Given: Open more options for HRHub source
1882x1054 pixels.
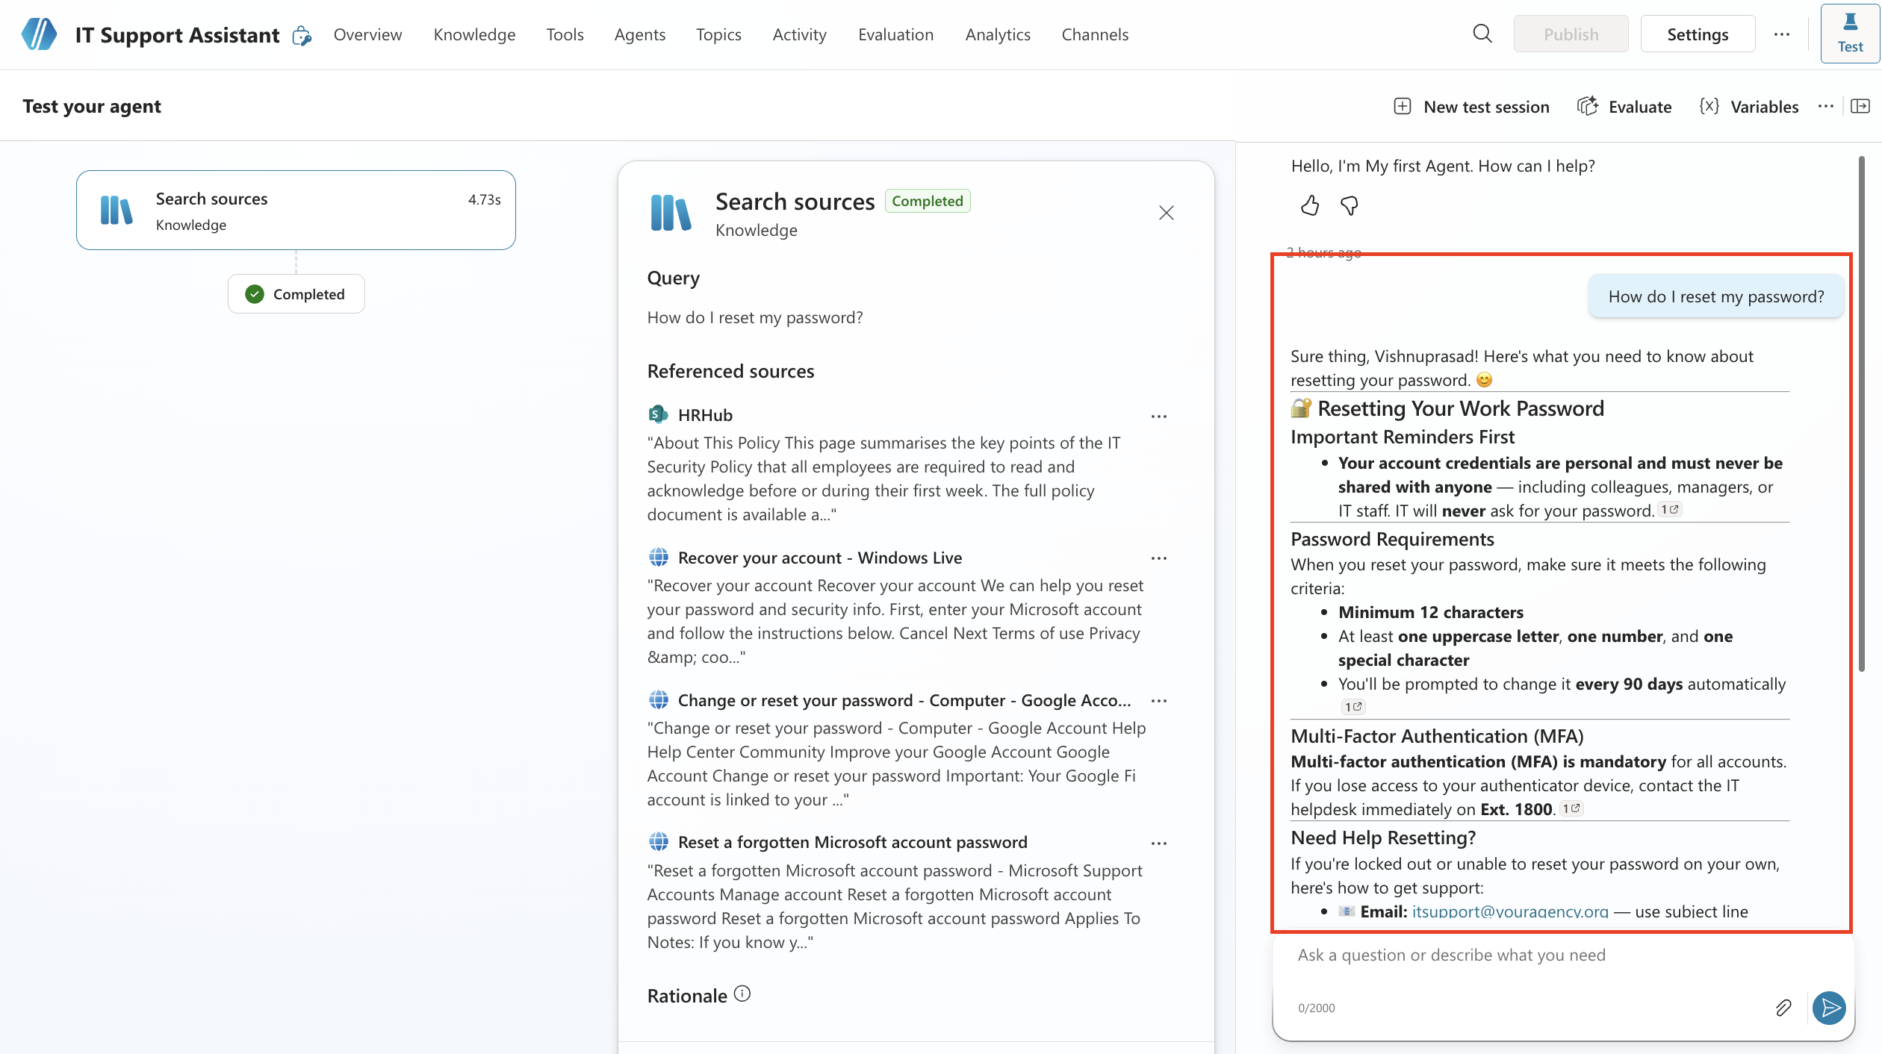Looking at the screenshot, I should coord(1159,417).
